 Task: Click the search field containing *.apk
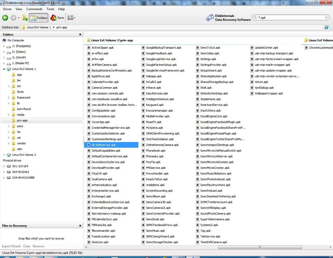(291, 17)
